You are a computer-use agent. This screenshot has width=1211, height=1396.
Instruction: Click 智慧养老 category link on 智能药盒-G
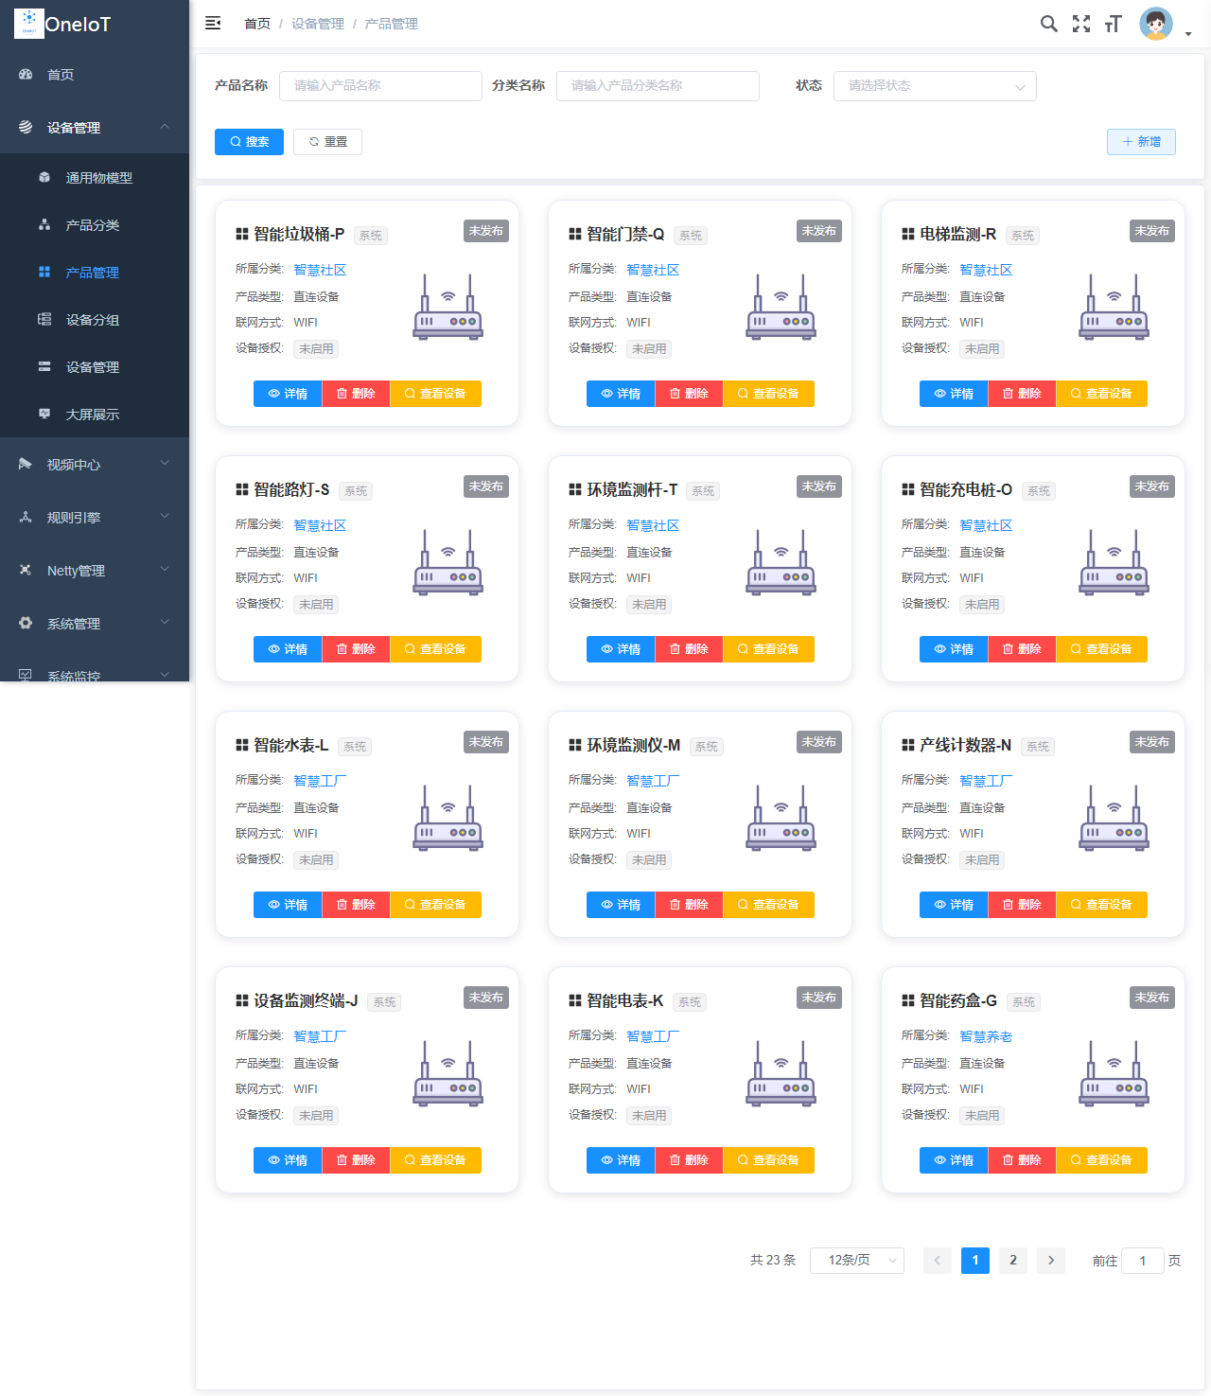(x=986, y=1036)
